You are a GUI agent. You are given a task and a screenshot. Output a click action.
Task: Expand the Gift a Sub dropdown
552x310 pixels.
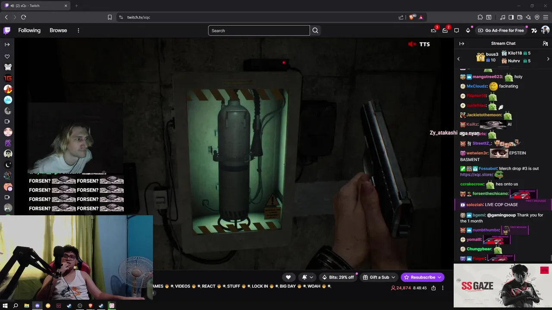click(379, 277)
